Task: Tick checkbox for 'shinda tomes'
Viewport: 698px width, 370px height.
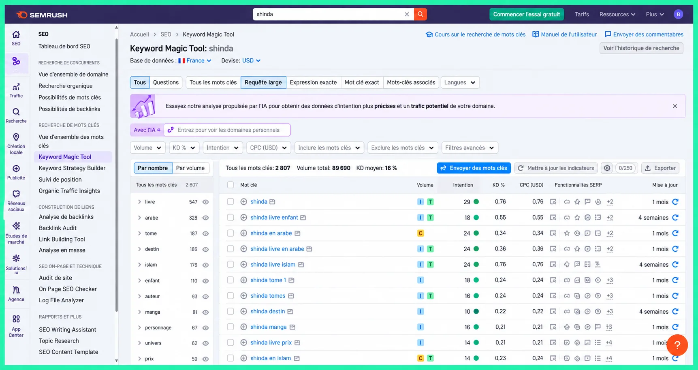Action: (231, 296)
